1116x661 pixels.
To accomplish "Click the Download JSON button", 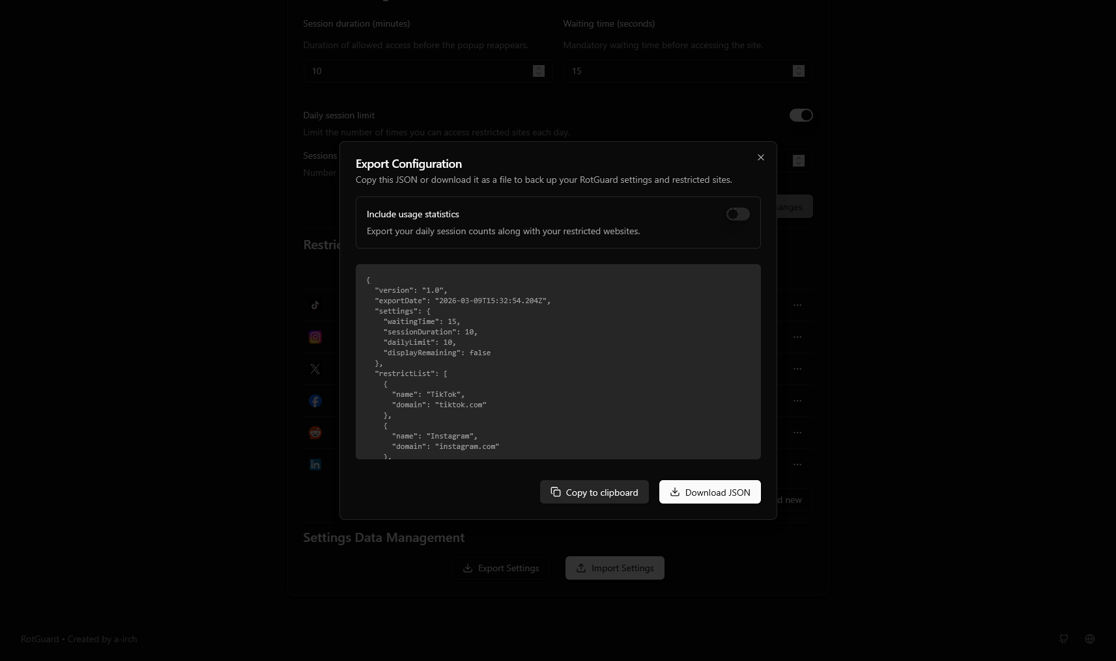I will click(x=709, y=492).
